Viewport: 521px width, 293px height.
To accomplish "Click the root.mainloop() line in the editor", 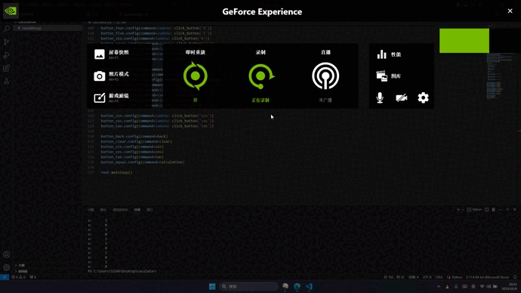I will 116,172.
